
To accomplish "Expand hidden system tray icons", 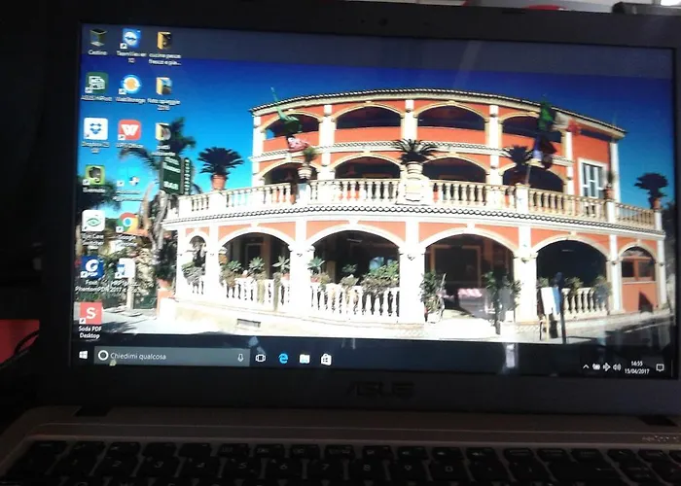I will coord(586,367).
